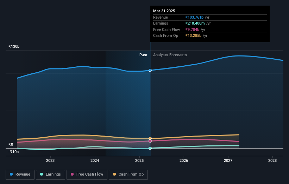289x184 pixels.
Task: Select the Revenue data point marker on chart
Action: pos(150,70)
